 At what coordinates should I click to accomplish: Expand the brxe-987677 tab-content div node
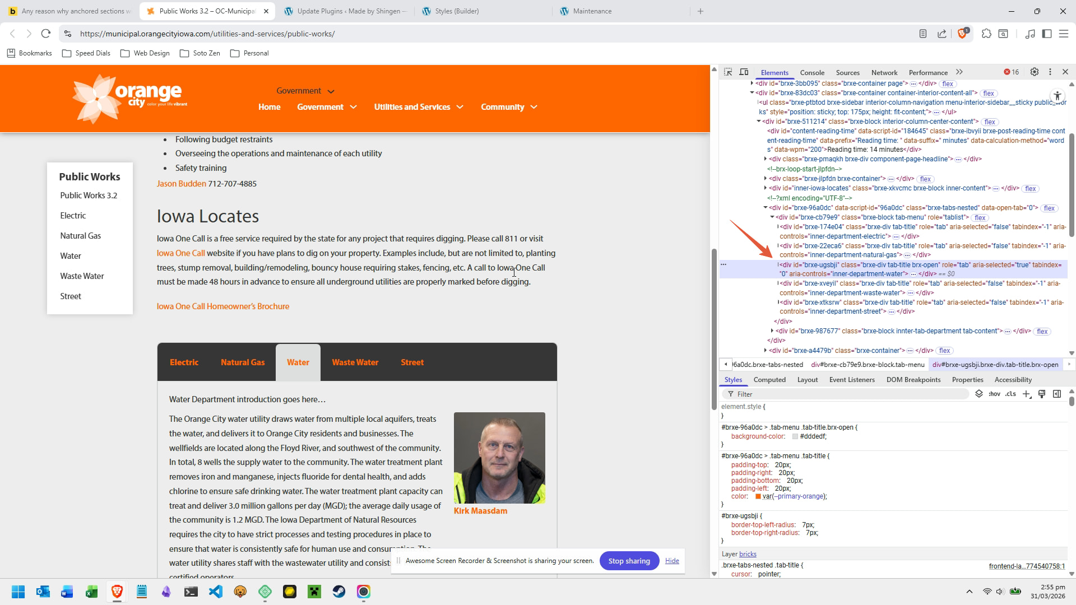772,331
